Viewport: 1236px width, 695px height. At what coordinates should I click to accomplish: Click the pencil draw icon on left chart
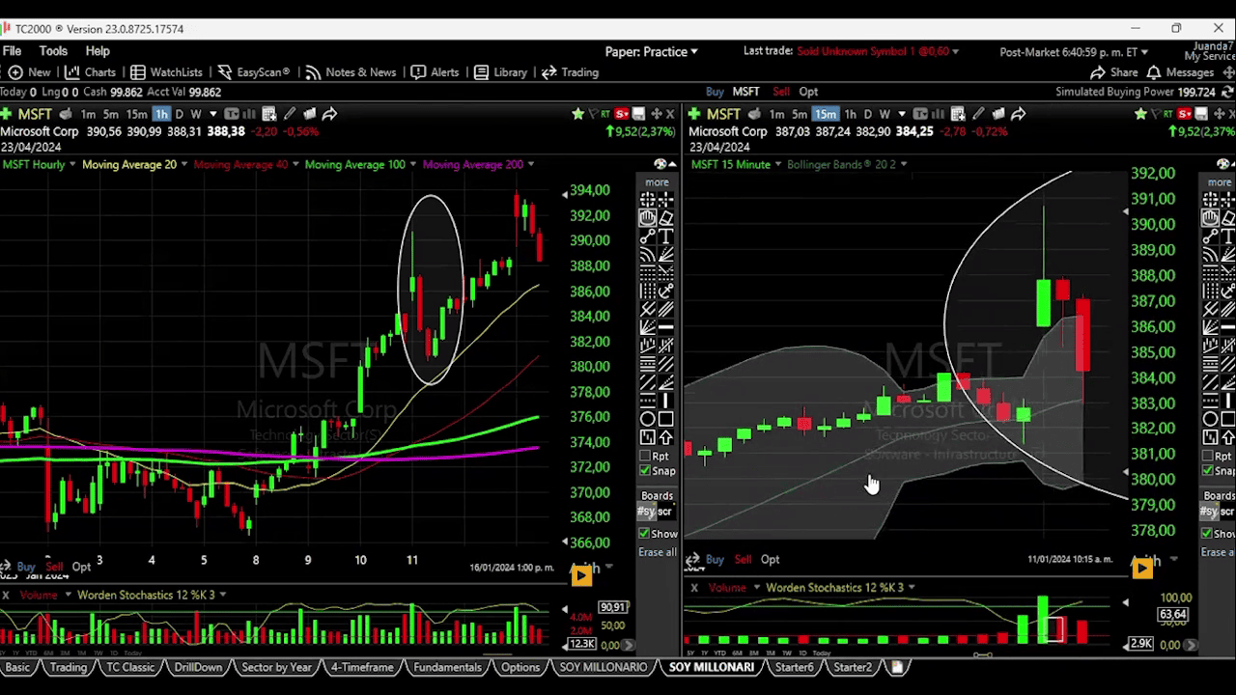pyautogui.click(x=289, y=114)
